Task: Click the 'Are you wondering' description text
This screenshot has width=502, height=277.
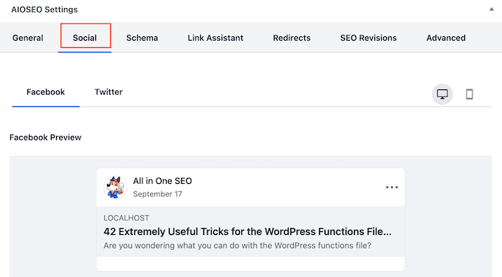Action: coord(237,246)
